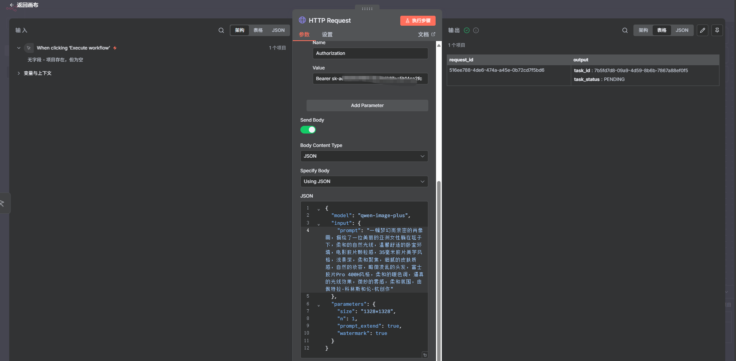The height and width of the screenshot is (361, 736).
Task: Click the Value field with Bearer token
Action: coord(370,79)
